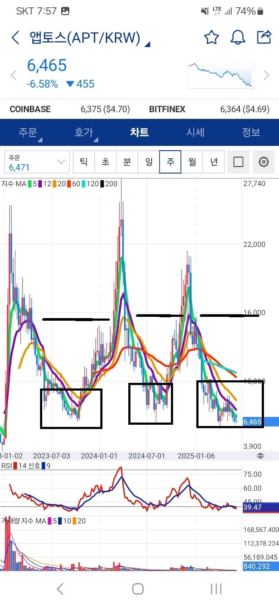Switch to the 정보 tab
The height and width of the screenshot is (606, 279).
tap(251, 132)
